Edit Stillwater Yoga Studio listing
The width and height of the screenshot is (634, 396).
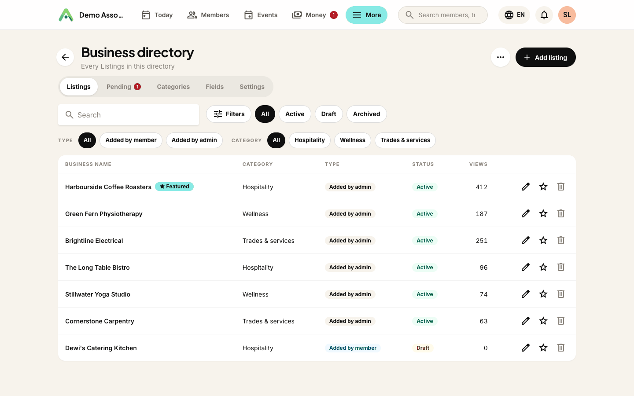pyautogui.click(x=526, y=294)
